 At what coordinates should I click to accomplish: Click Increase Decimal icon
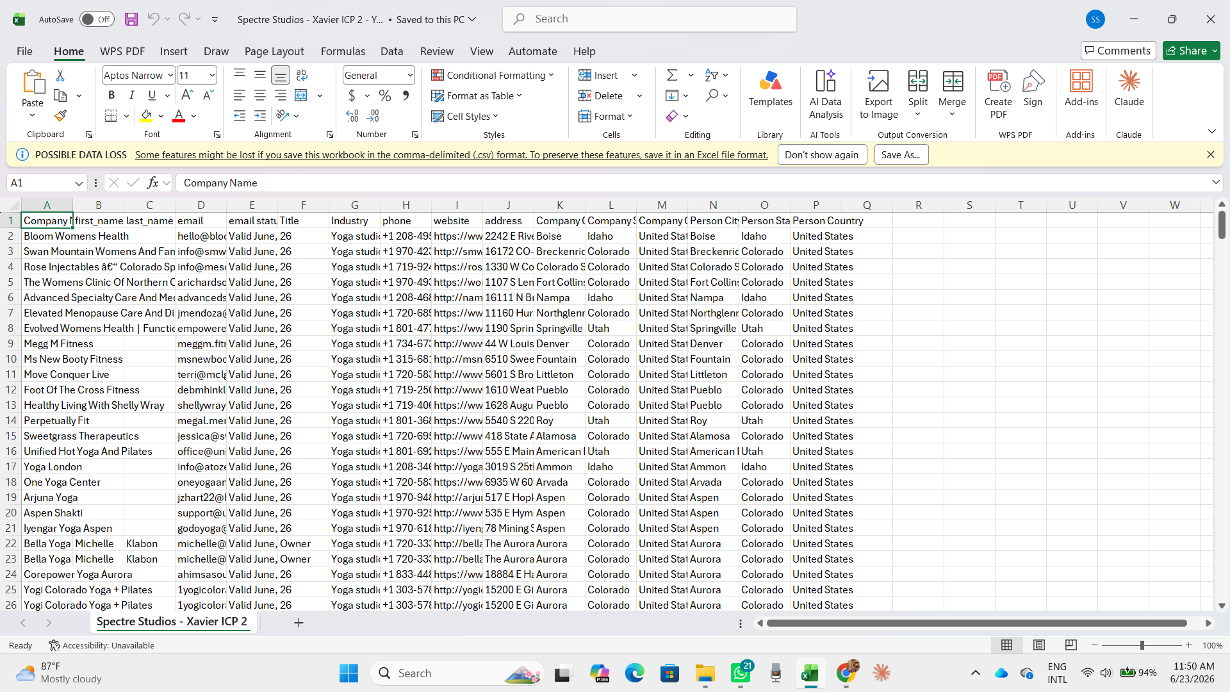352,116
